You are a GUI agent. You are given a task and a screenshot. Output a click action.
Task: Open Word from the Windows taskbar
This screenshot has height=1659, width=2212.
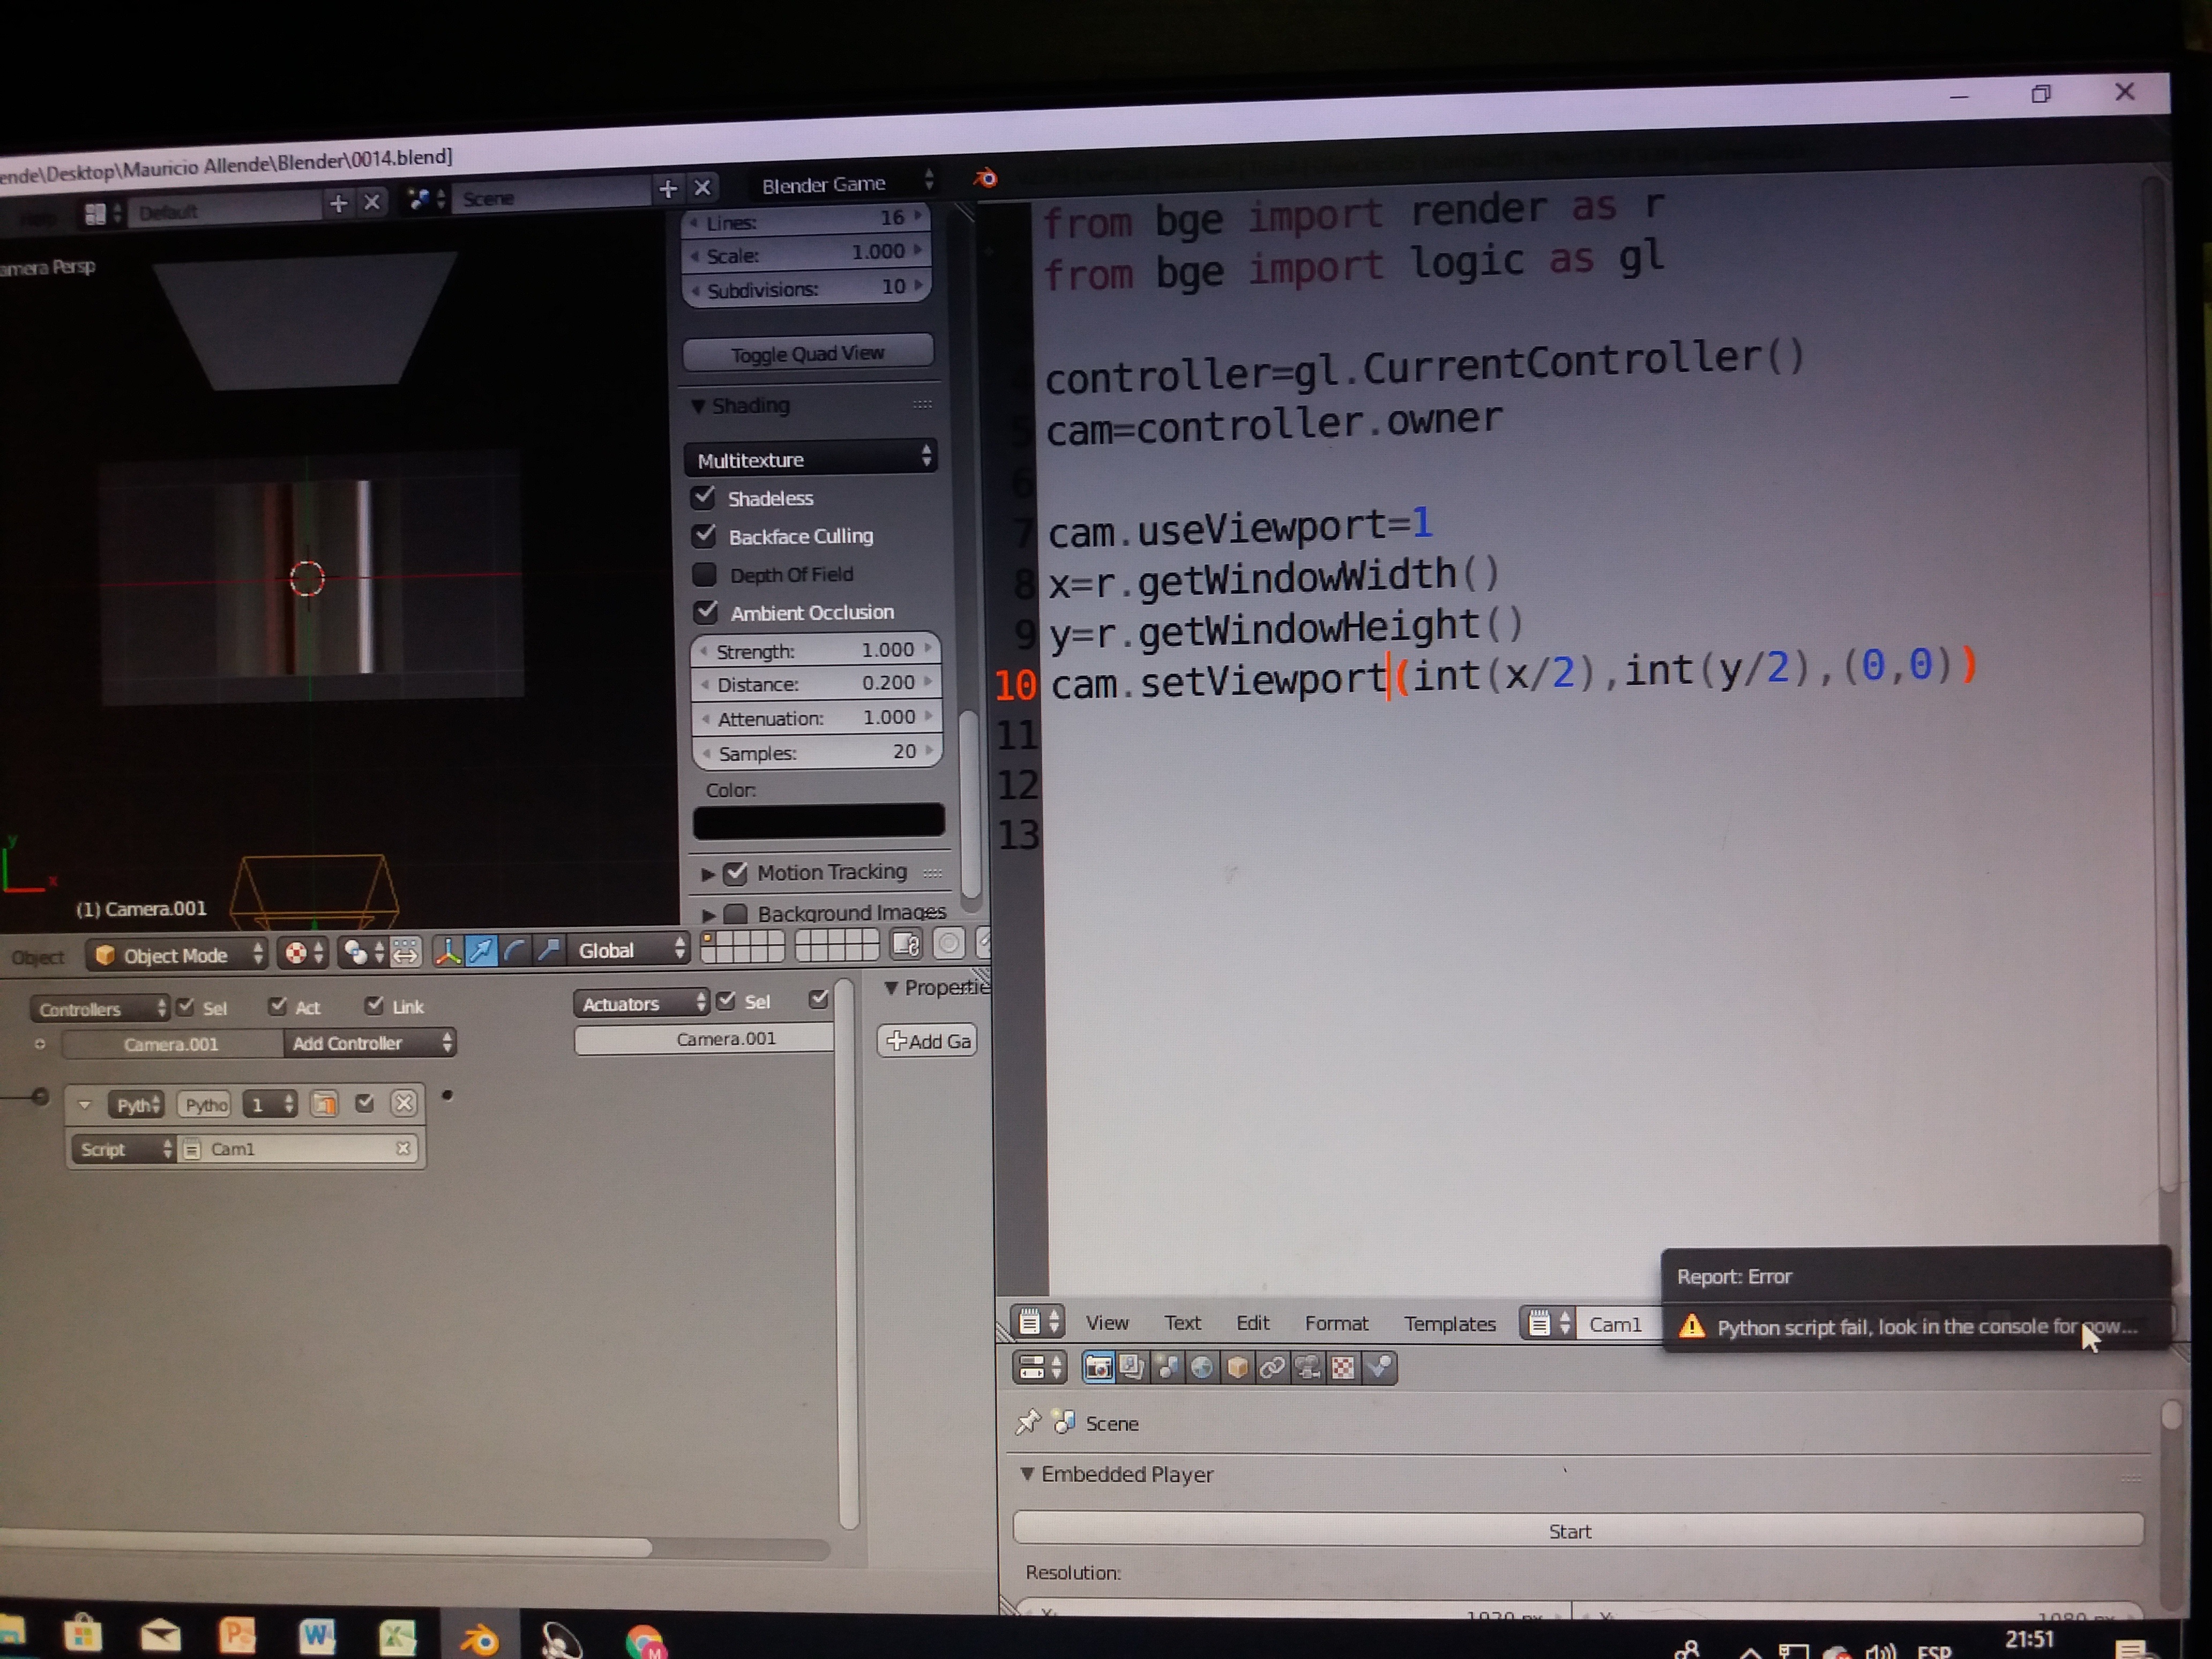click(x=316, y=1636)
